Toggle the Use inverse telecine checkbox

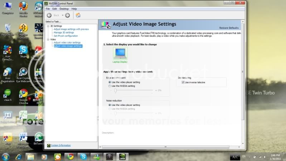[x=183, y=82]
